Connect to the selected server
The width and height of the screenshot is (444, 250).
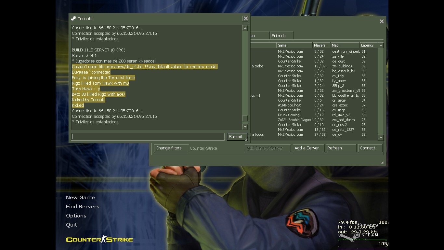click(x=370, y=148)
